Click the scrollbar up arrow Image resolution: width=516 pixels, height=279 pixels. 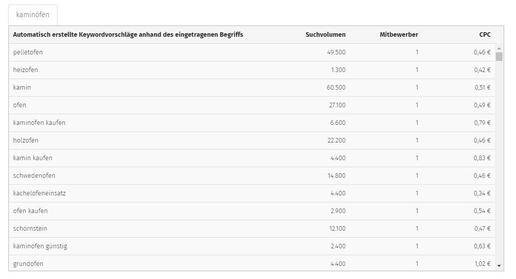pos(499,48)
